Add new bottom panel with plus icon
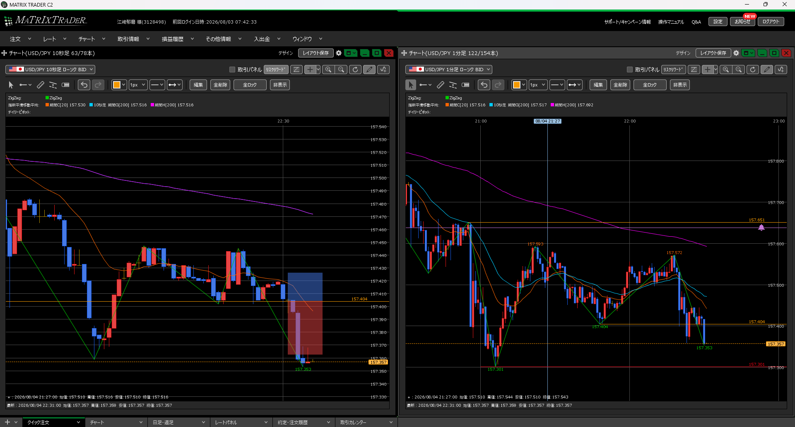This screenshot has height=427, width=795. click(x=7, y=422)
